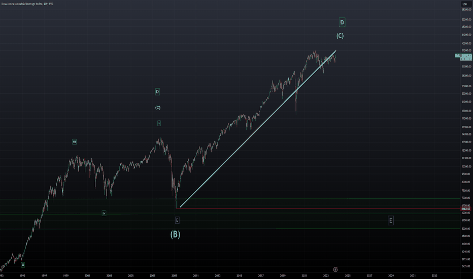
Task: Click the 21000.00 level on the price axis
Action: point(466,102)
